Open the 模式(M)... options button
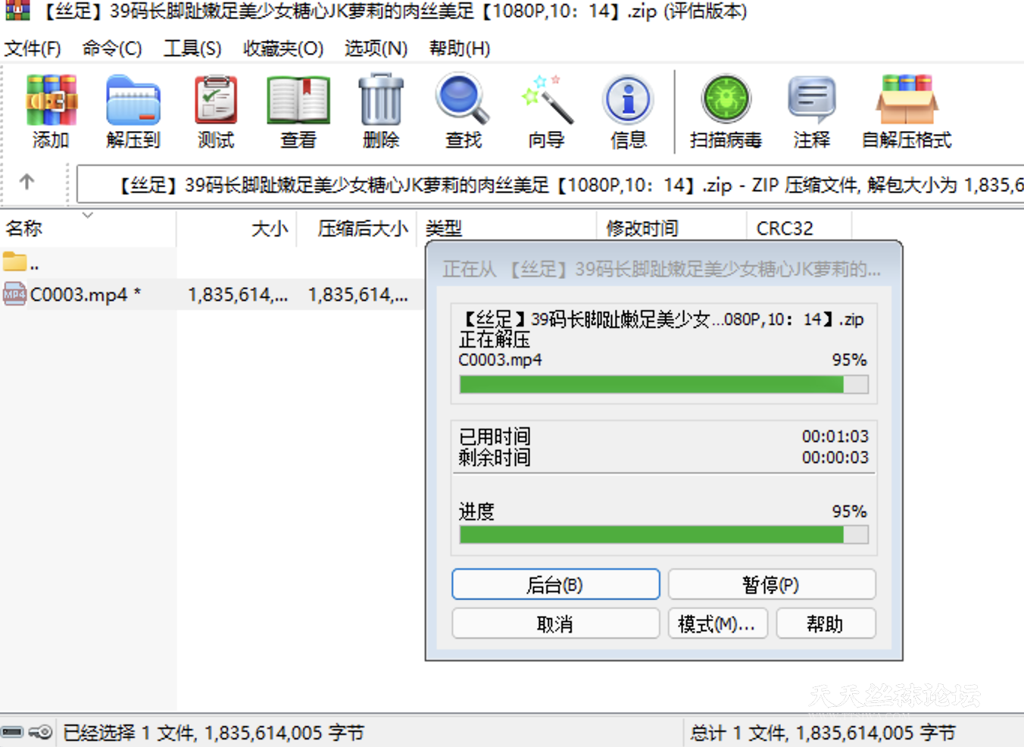Screen dimensions: 1024x747 coord(716,624)
